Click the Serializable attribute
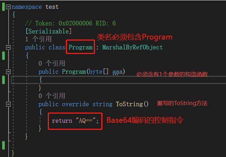The image size is (226, 157). pyautogui.click(x=49, y=31)
